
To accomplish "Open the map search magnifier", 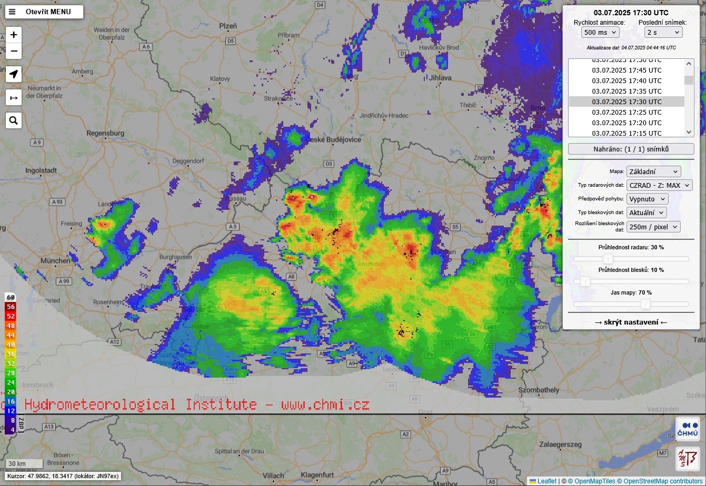I will point(14,120).
